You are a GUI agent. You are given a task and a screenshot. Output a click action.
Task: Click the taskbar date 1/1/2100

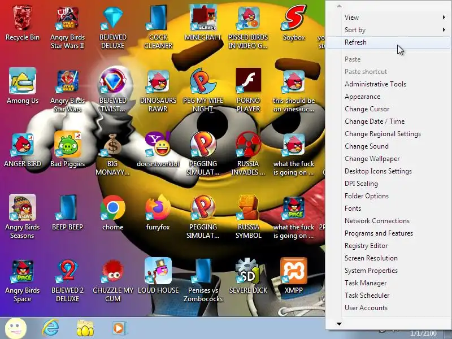[423, 333]
